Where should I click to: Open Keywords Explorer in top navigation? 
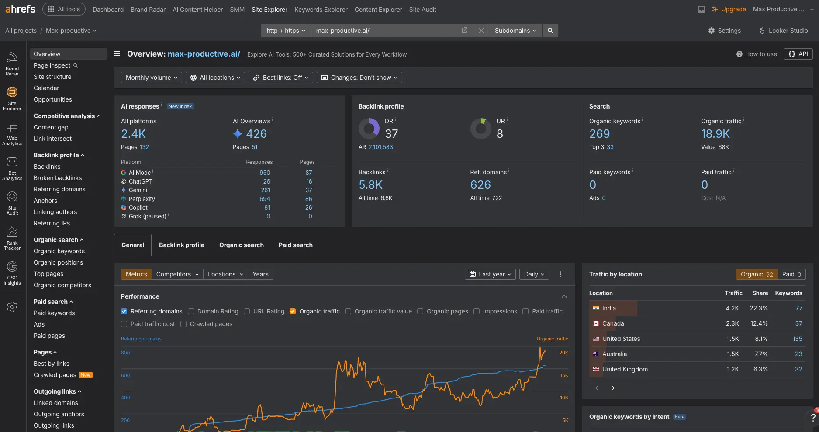pos(321,9)
